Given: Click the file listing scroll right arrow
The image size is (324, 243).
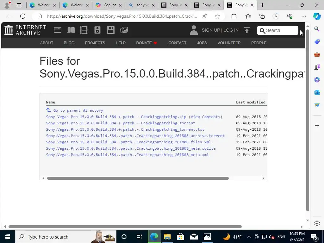Looking at the screenshot, I should click(263, 178).
